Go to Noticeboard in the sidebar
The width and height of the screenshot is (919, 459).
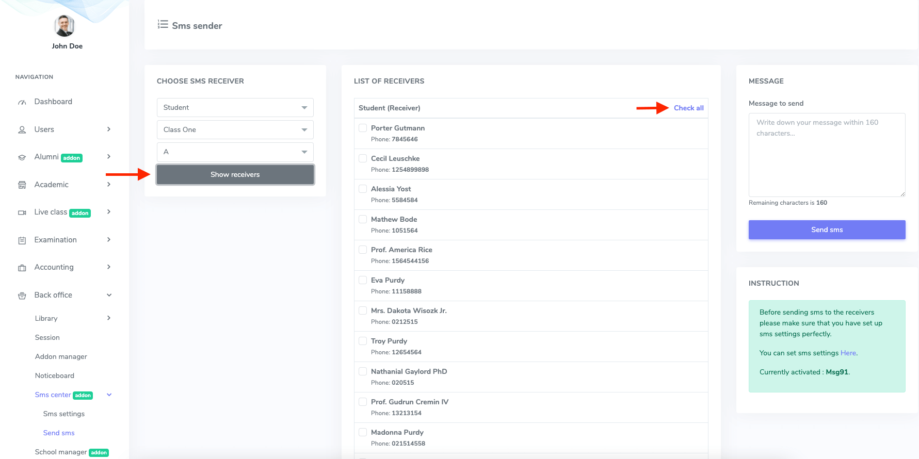(55, 375)
